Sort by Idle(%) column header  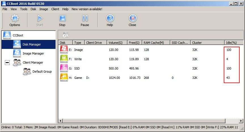click(234, 43)
